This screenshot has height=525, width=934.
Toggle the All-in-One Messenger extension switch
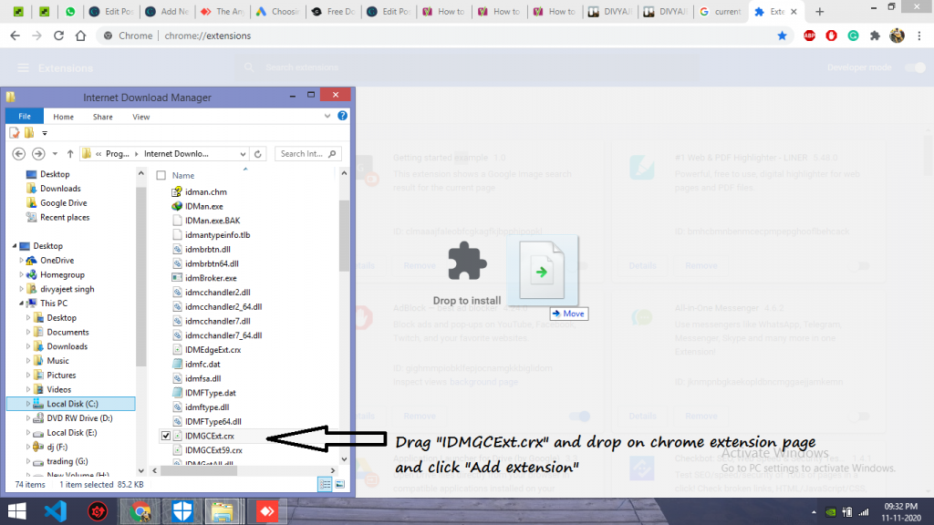pos(859,416)
